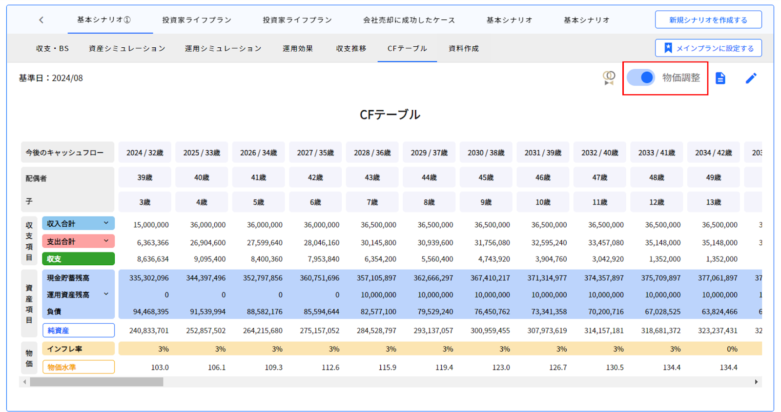Viewport: 781px width, 412px height.
Task: Click the net assets cell 240,833,701
Action: click(x=149, y=330)
